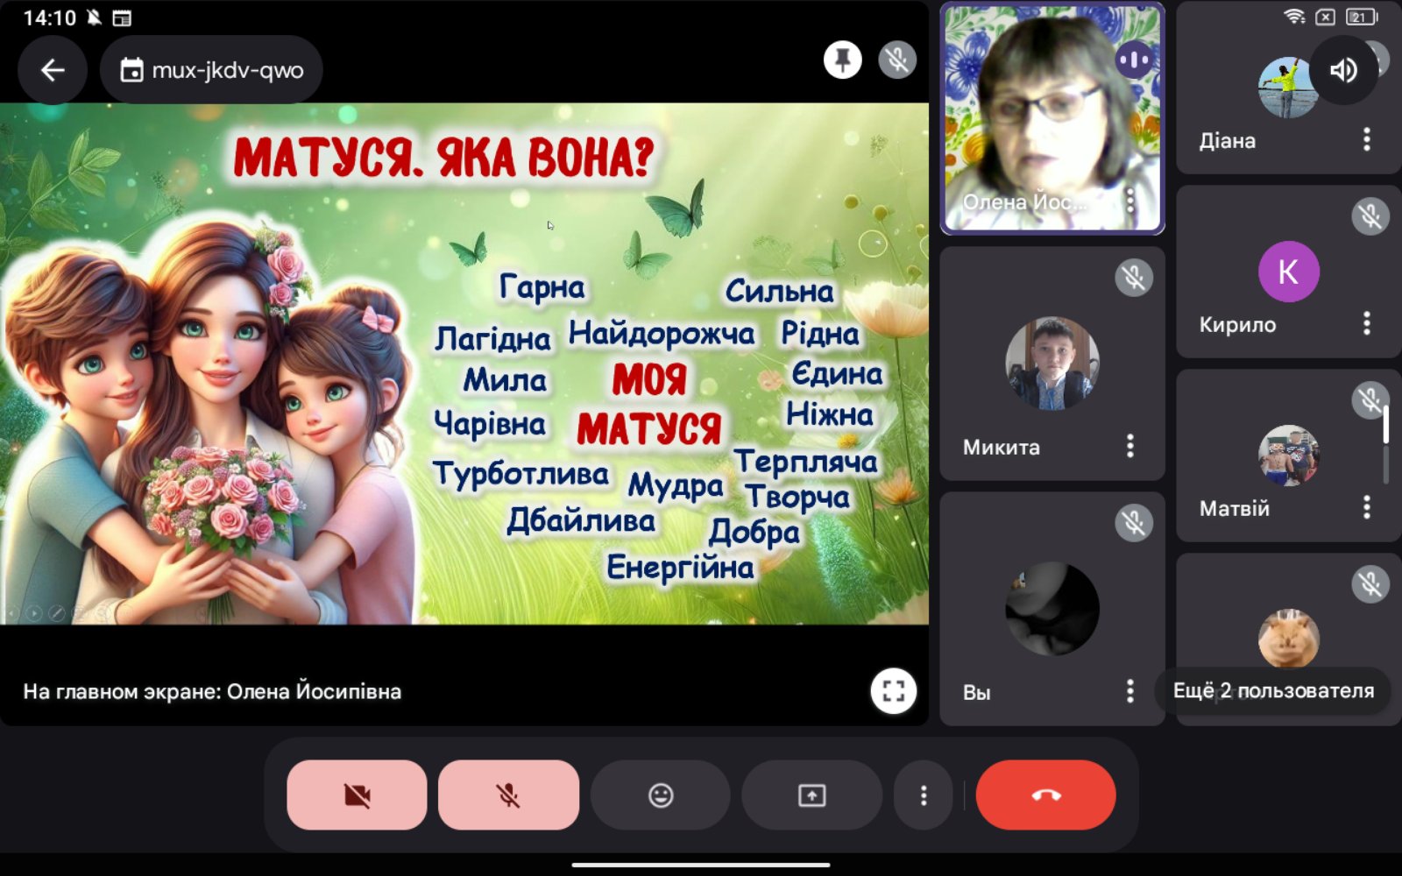Click the word 'Терпляча' on the slide
This screenshot has width=1402, height=876.
805,461
